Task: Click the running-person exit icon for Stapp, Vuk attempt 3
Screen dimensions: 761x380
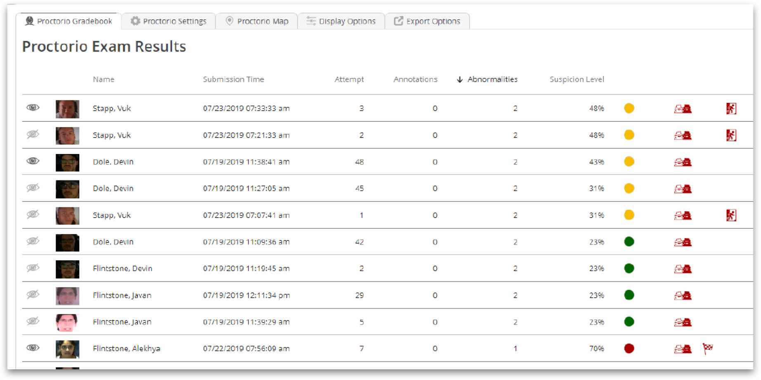Action: (x=731, y=109)
